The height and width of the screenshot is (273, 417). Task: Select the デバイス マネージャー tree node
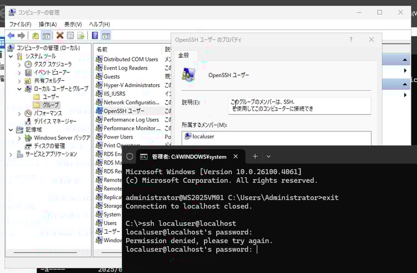[55, 121]
